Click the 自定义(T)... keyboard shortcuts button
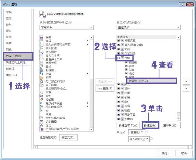 (x=68, y=137)
